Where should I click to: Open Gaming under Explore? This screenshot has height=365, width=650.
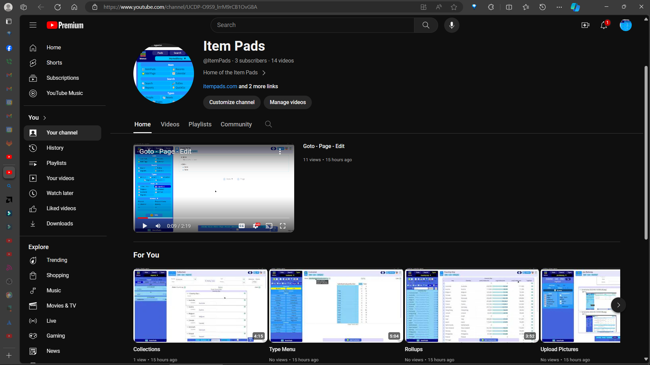pos(62,336)
